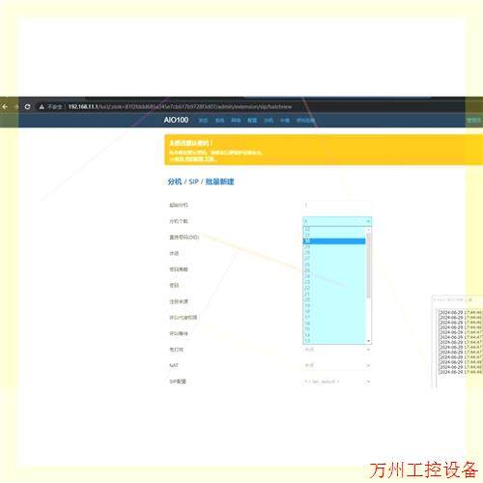Screen dimensions: 483x483
Task: Open the last navbar menu before the gap
Action: [305, 120]
